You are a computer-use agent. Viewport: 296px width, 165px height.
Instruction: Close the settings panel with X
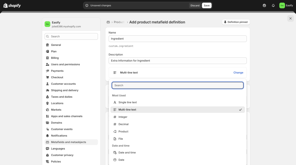pos(291,18)
